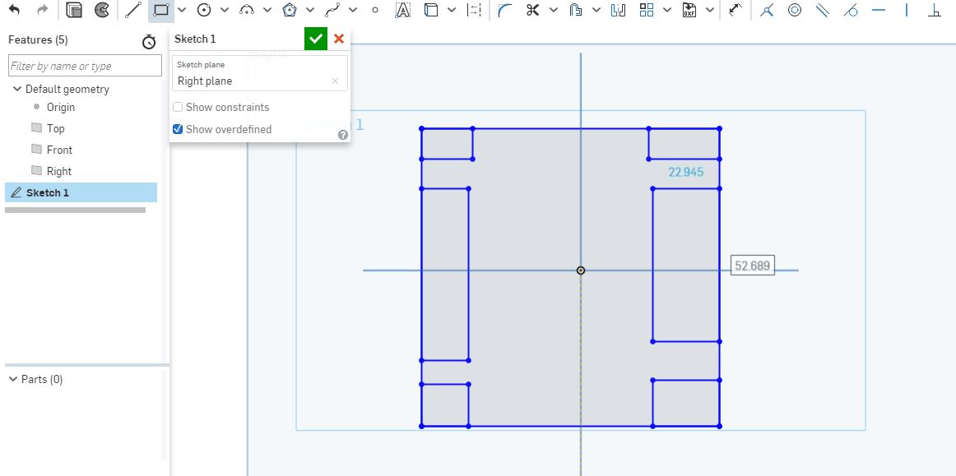Collapse the Default geometry tree group
Viewport: 956px width, 476px height.
[16, 89]
